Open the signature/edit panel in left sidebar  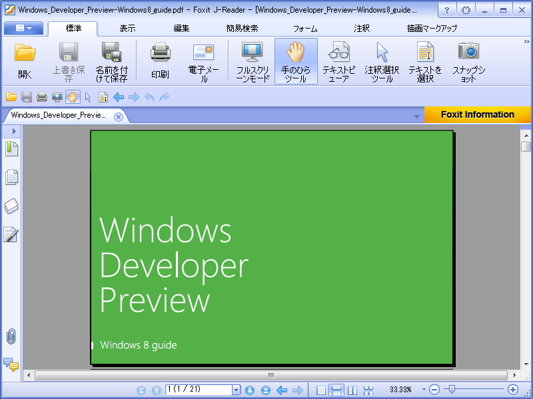coord(11,235)
